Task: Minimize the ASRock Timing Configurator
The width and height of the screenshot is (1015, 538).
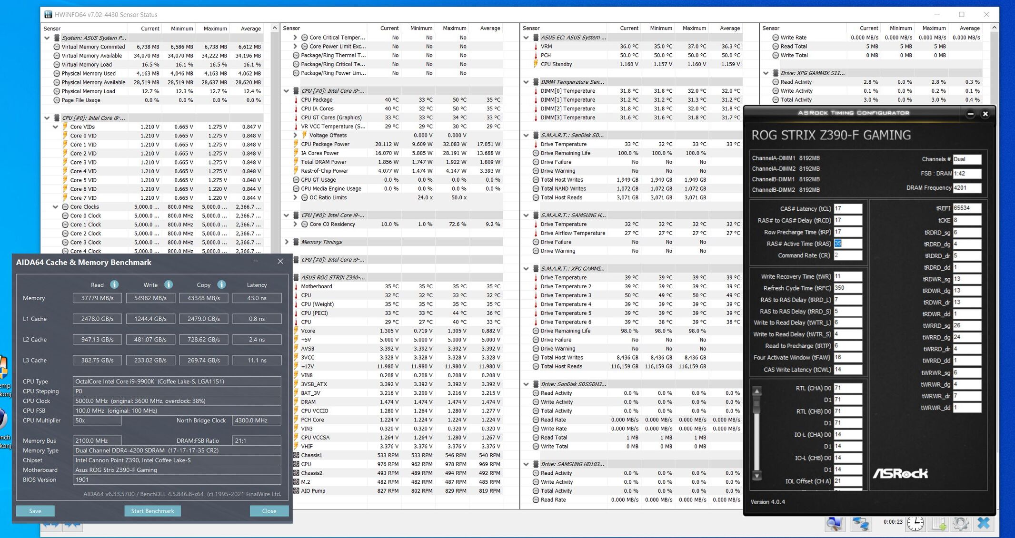Action: (x=970, y=114)
